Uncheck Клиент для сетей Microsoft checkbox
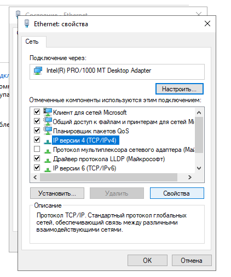The height and width of the screenshot is (277, 231). pyautogui.click(x=37, y=111)
